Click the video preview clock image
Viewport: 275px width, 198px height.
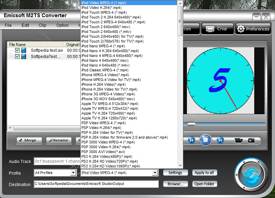point(220,81)
